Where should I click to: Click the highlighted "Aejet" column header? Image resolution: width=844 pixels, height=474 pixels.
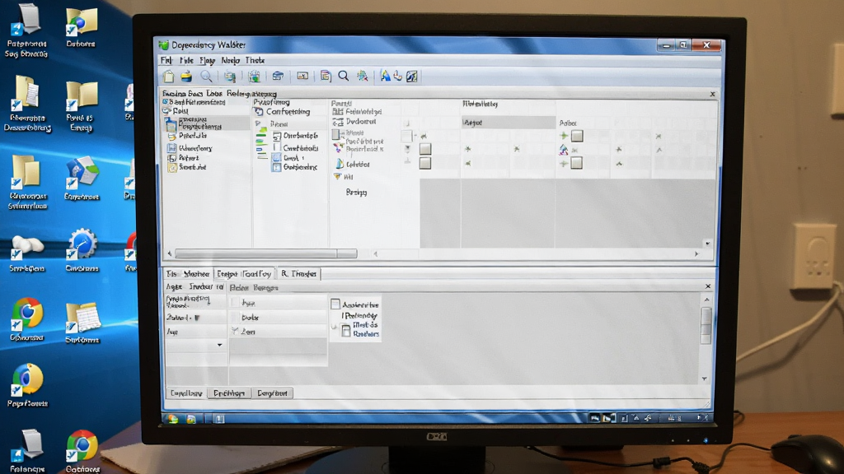(x=508, y=123)
